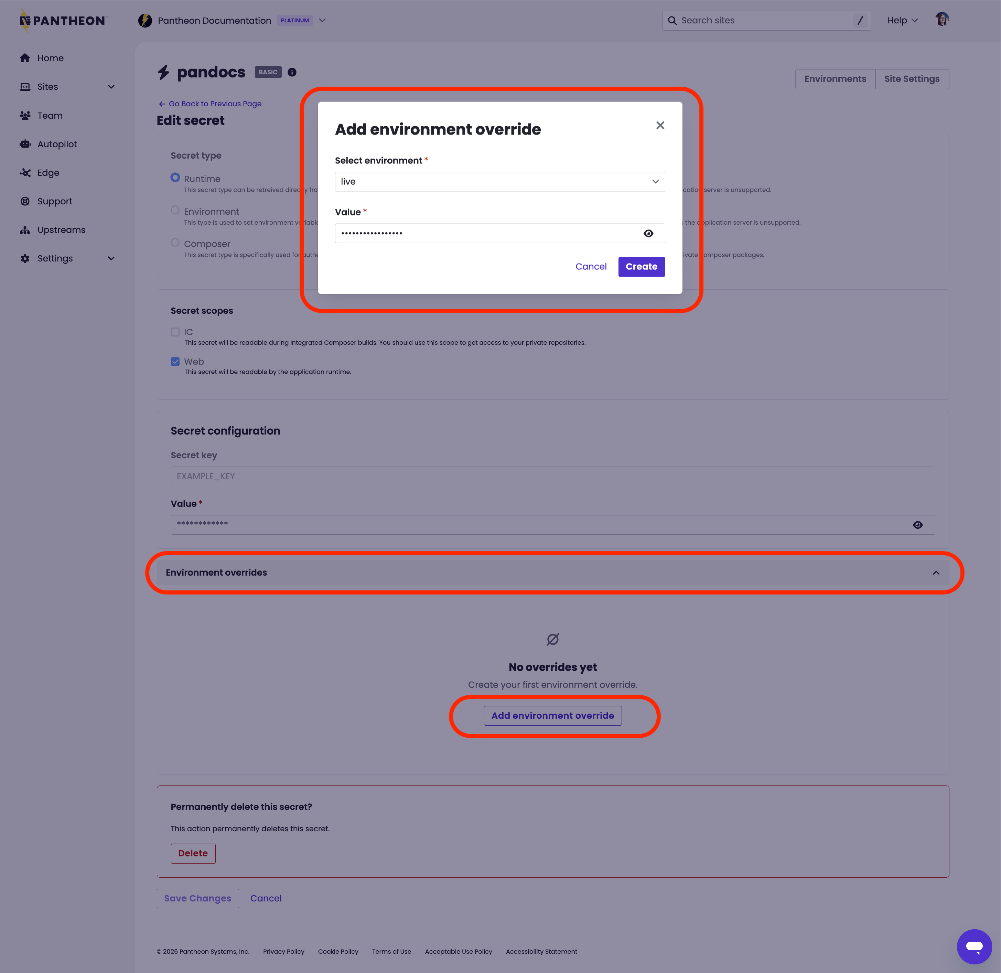1001x973 pixels.
Task: Open Site Settings
Action: (x=912, y=79)
